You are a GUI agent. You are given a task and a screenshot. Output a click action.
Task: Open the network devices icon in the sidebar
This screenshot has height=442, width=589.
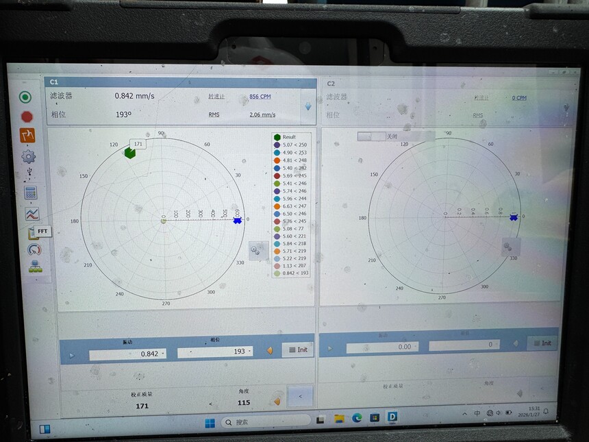36,266
